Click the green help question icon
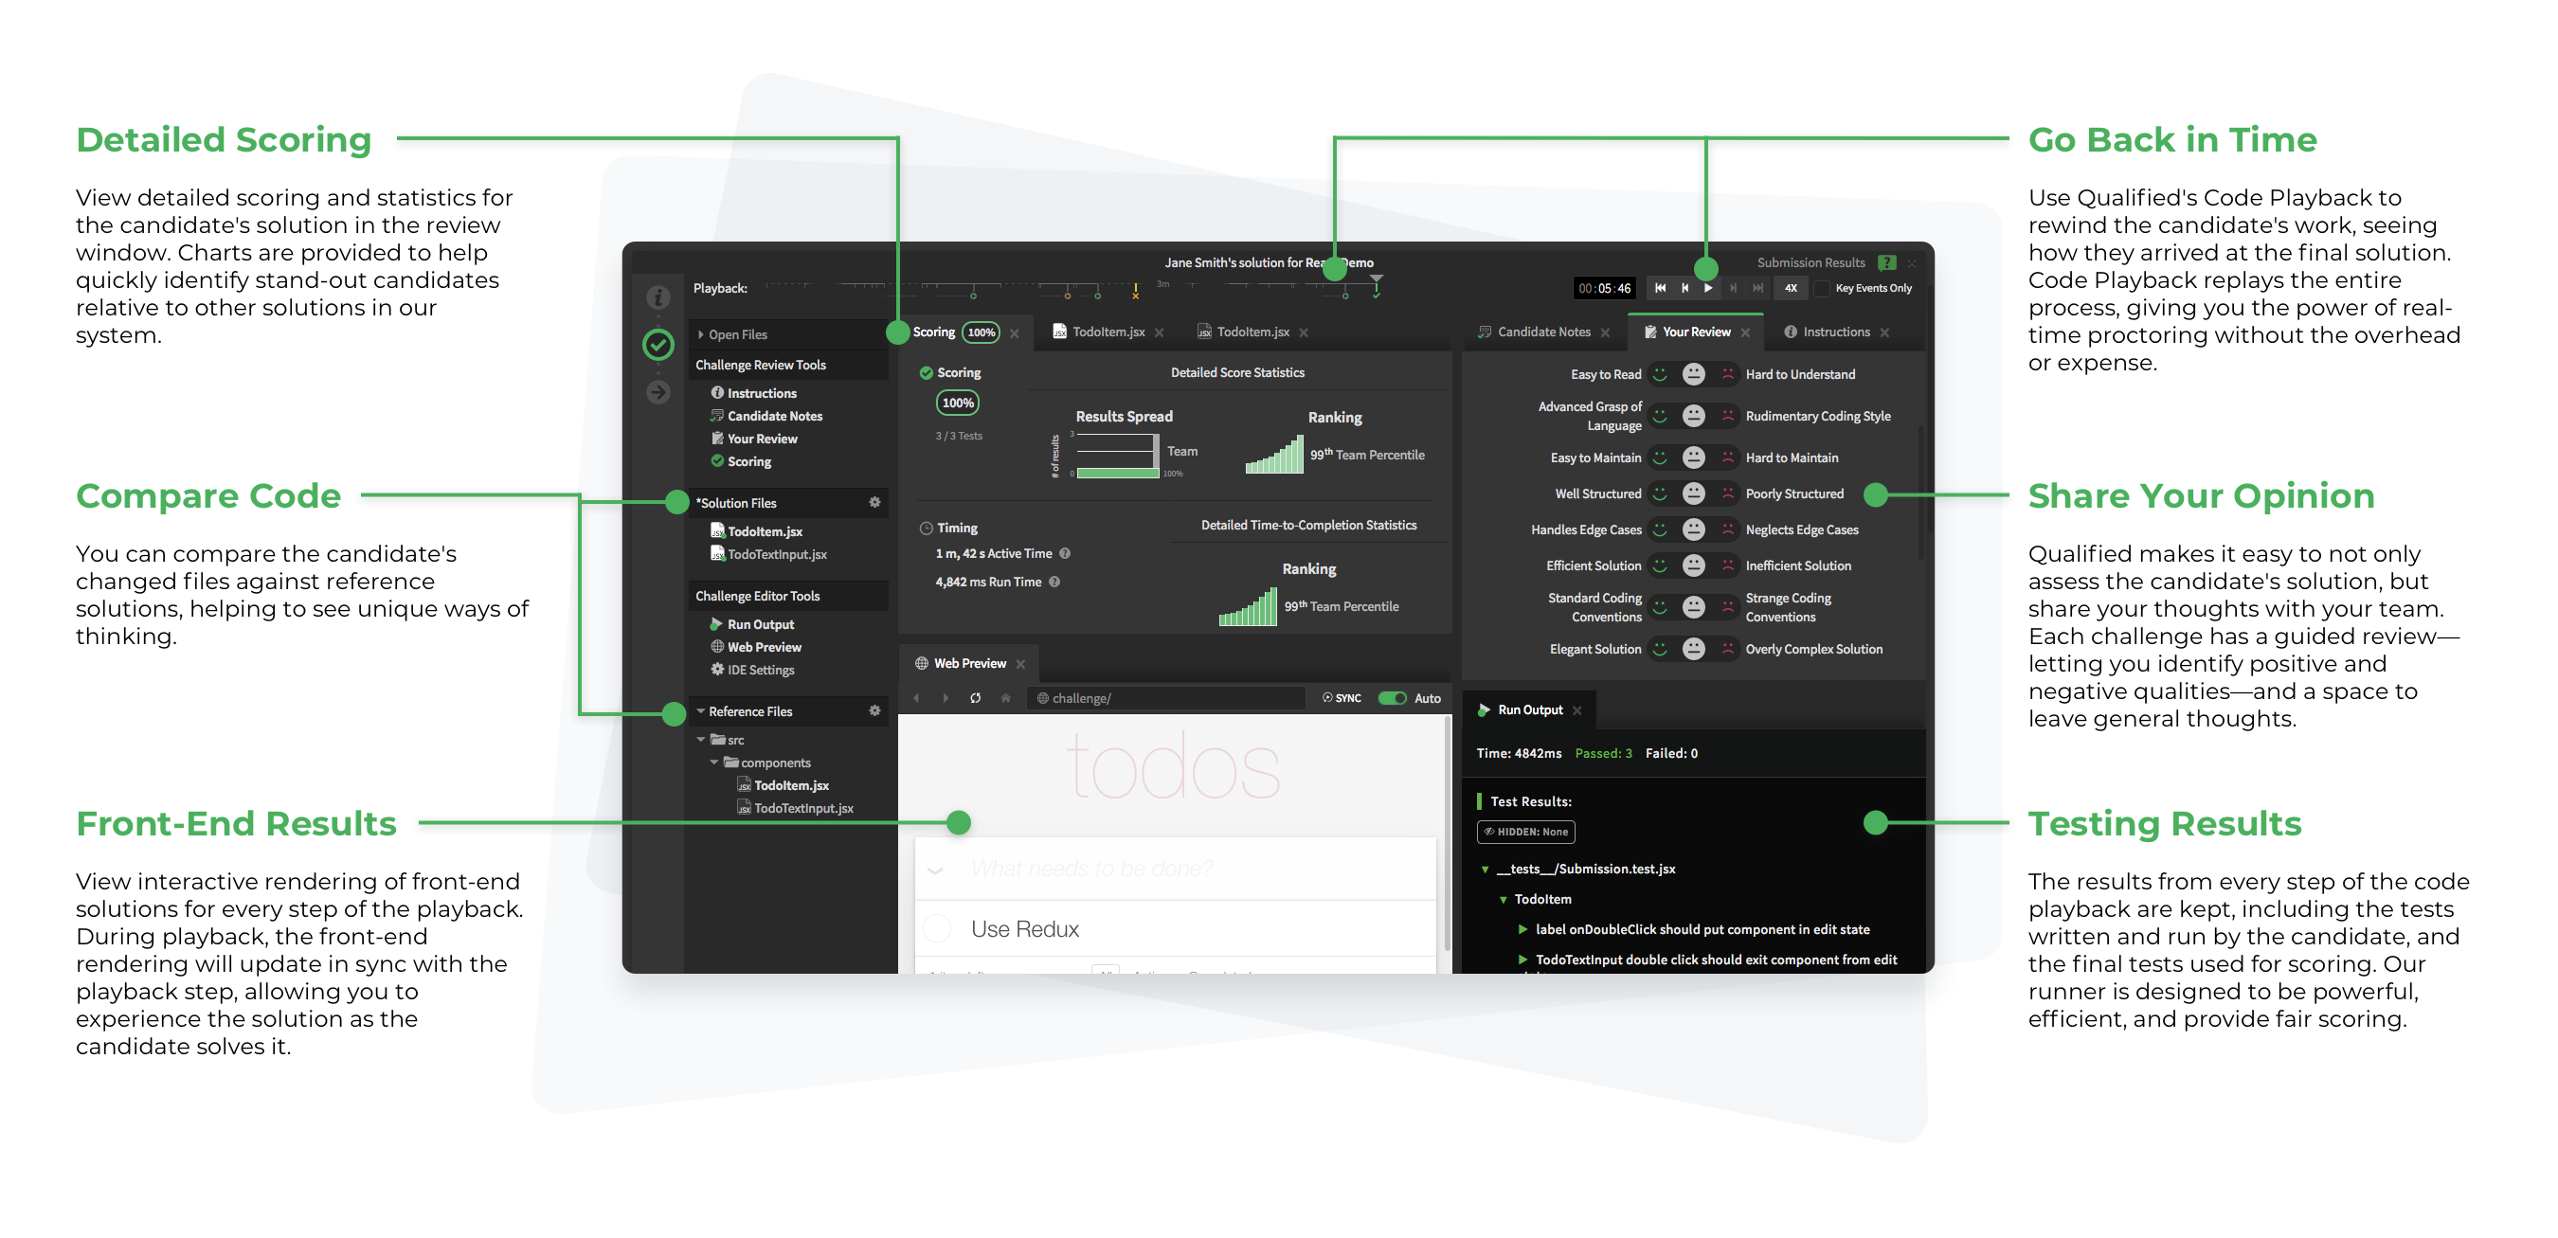This screenshot has width=2558, height=1238. click(x=1886, y=262)
